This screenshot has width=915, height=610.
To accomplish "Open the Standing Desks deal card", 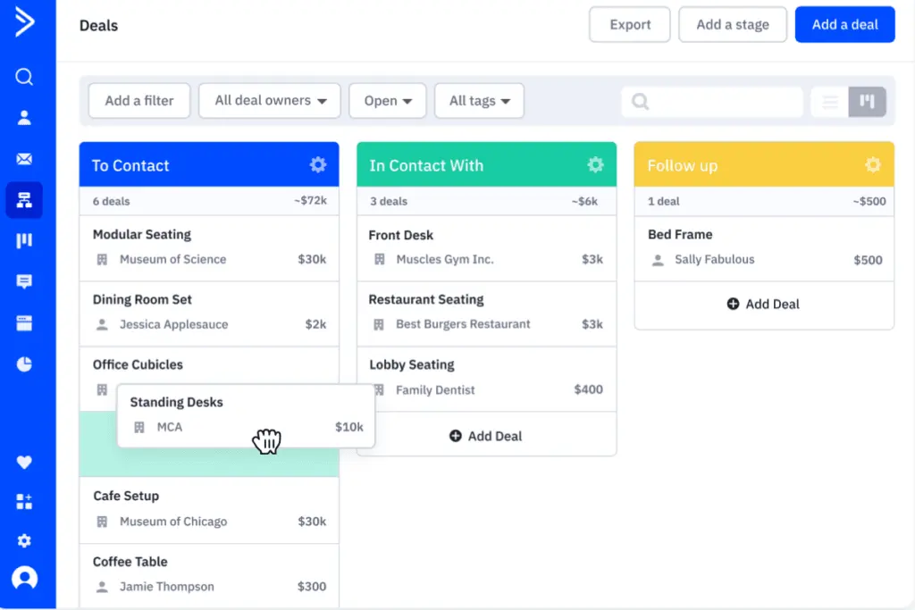I will point(246,415).
